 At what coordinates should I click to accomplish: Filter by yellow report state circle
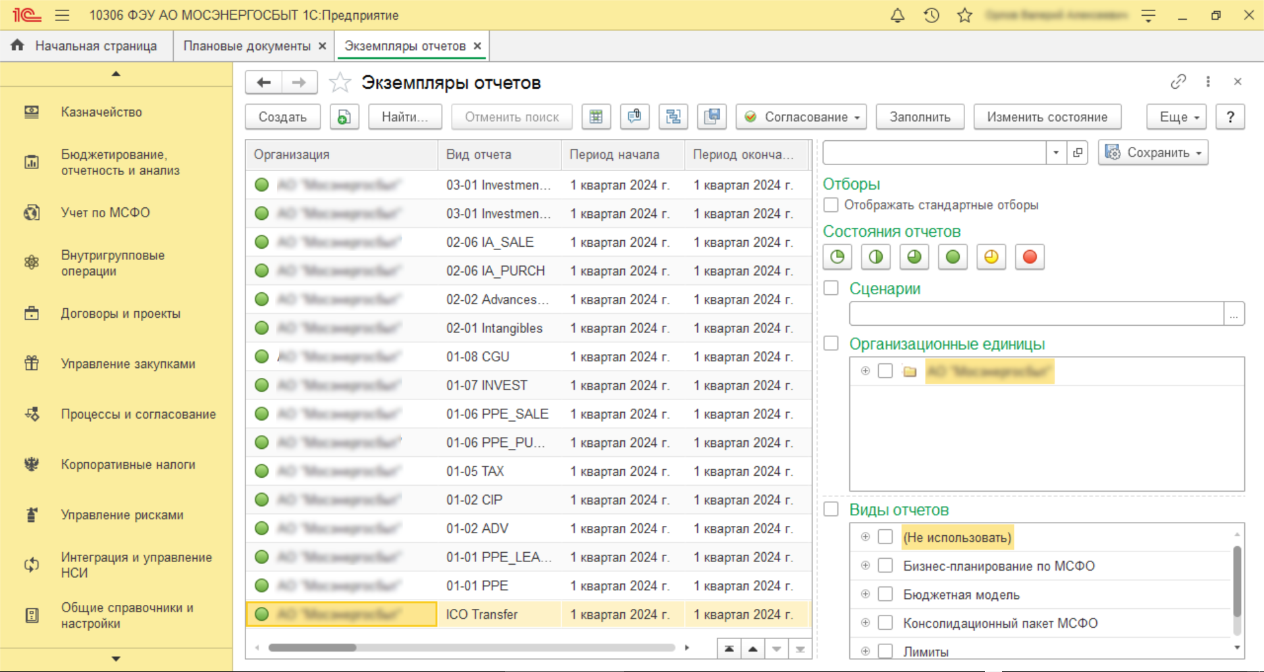[991, 257]
